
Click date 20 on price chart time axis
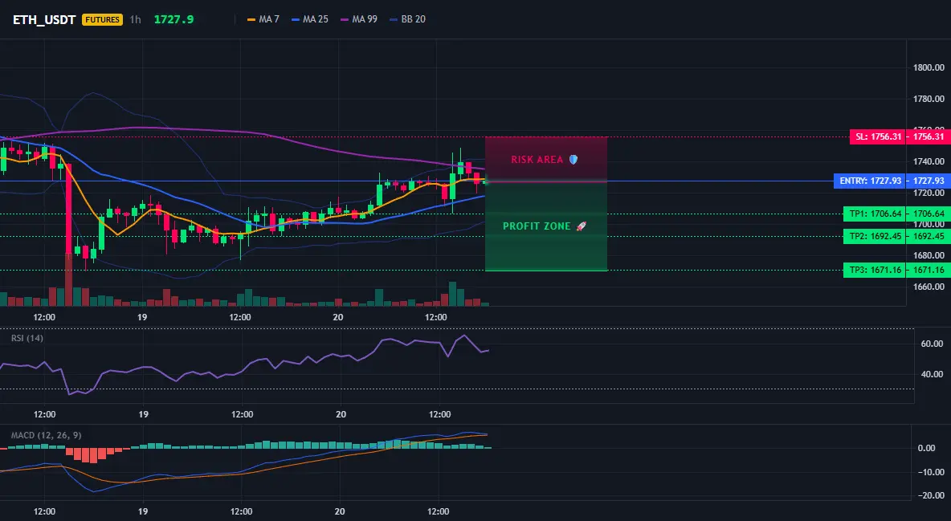[x=338, y=317]
